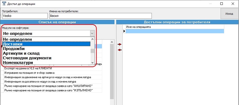The height and width of the screenshot is (105, 239).
Task: Click the right red arrow to grant operation
Action: (x=120, y=44)
